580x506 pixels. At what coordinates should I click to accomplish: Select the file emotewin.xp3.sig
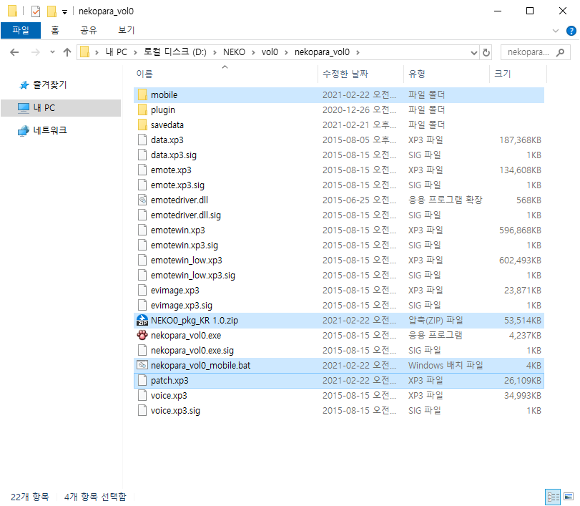[338, 245]
